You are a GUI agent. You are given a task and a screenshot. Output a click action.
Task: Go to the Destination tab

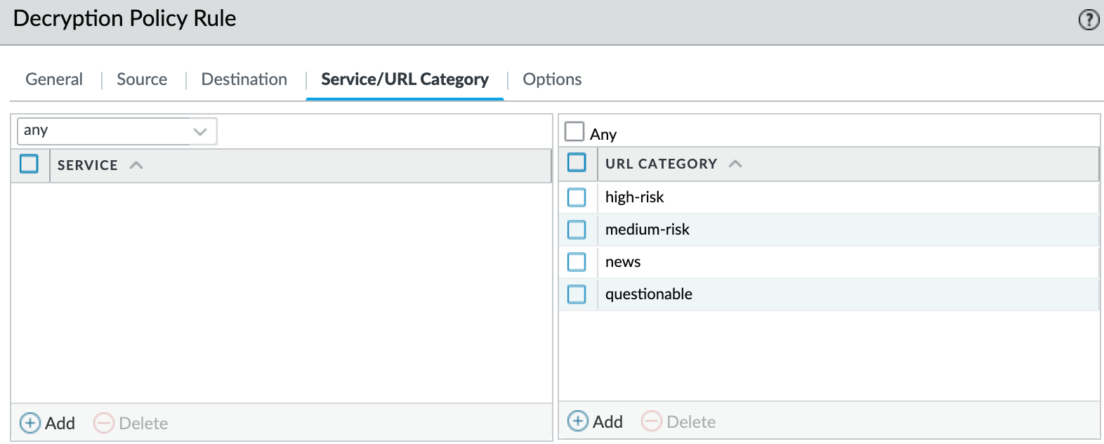(x=244, y=79)
